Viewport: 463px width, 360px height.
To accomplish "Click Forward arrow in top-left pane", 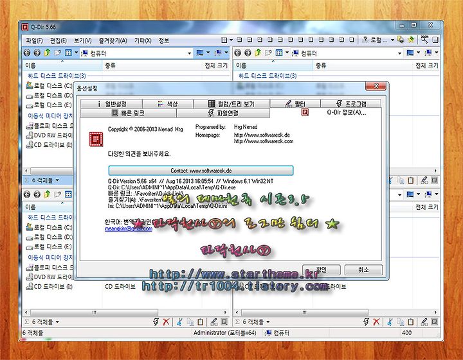I will [37, 53].
